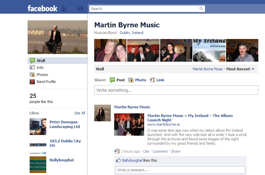The image size is (265, 175).
Task: Click Martin Byrne Music wall filter link
Action: (x=208, y=69)
